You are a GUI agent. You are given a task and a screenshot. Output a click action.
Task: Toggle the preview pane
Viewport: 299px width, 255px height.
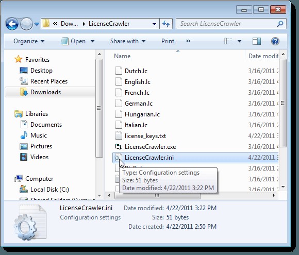point(257,41)
